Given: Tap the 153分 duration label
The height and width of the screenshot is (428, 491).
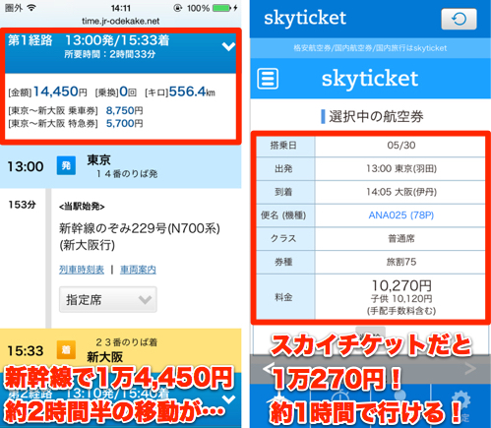Looking at the screenshot, I should 22,205.
